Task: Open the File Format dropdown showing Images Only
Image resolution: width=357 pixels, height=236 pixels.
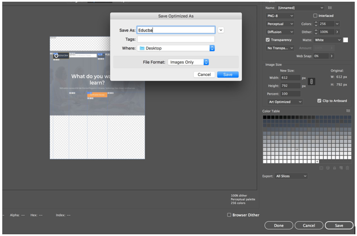Action: coord(189,62)
